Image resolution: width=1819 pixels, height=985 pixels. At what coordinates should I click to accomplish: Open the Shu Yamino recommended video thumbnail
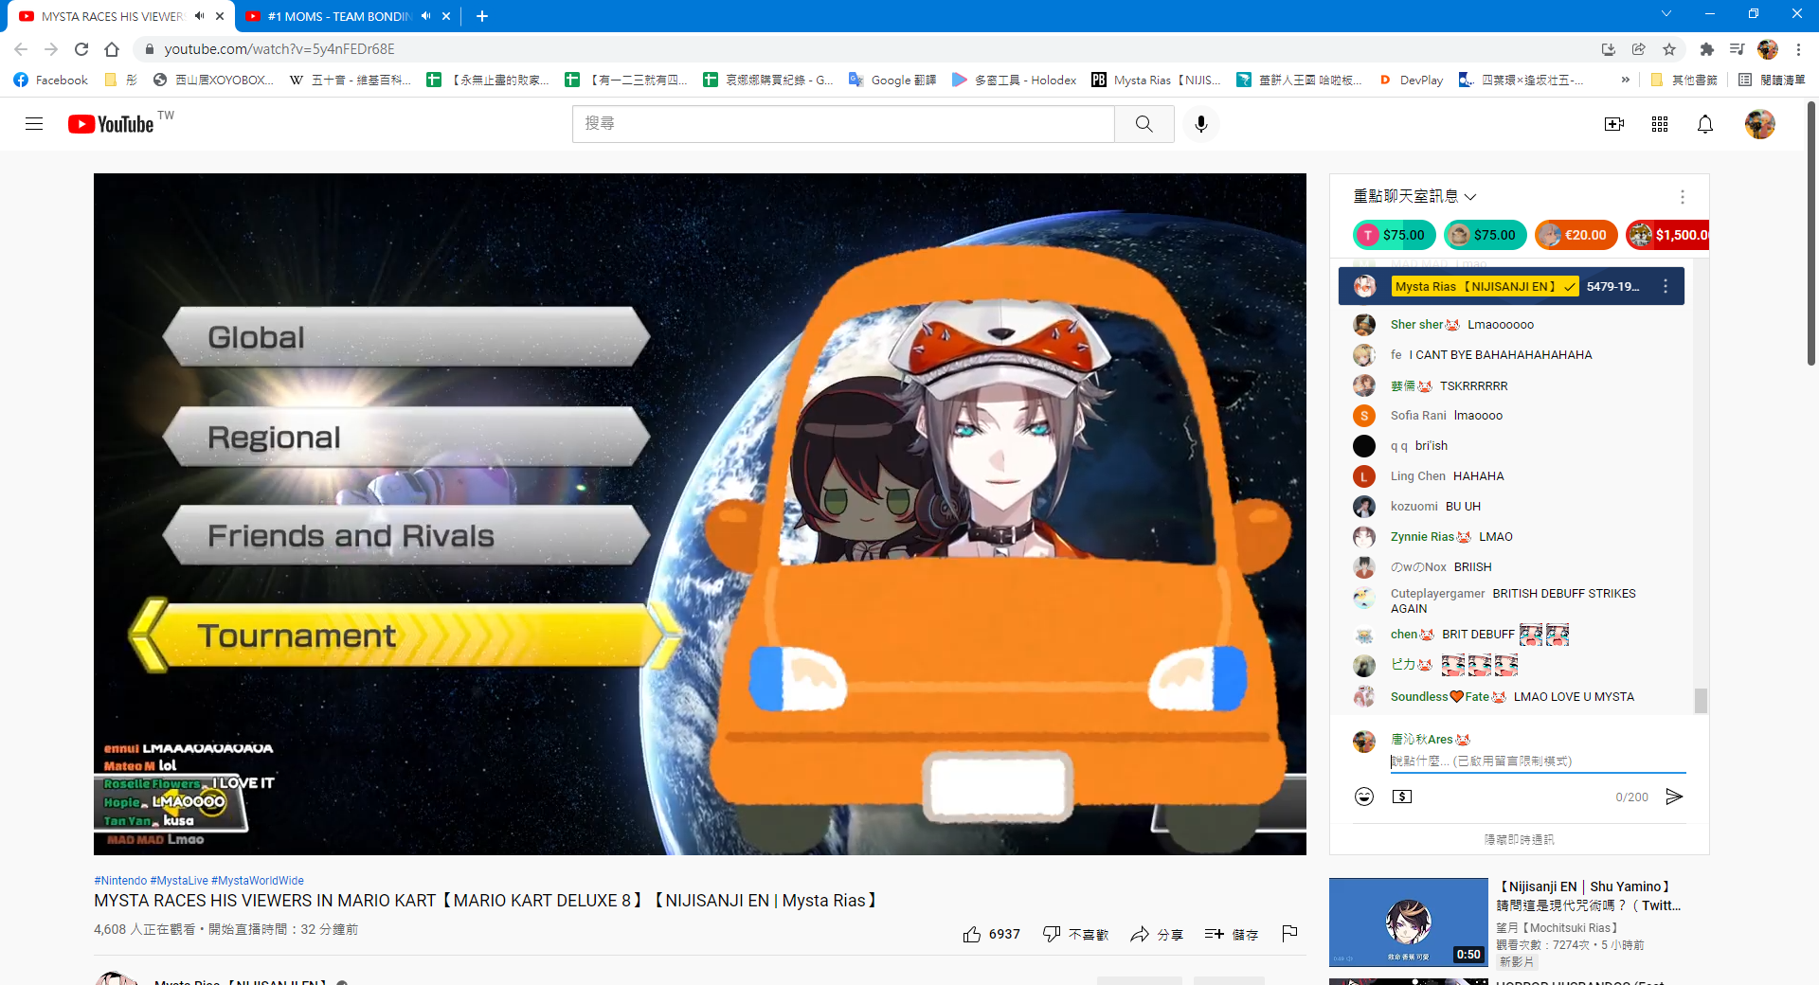(1408, 922)
